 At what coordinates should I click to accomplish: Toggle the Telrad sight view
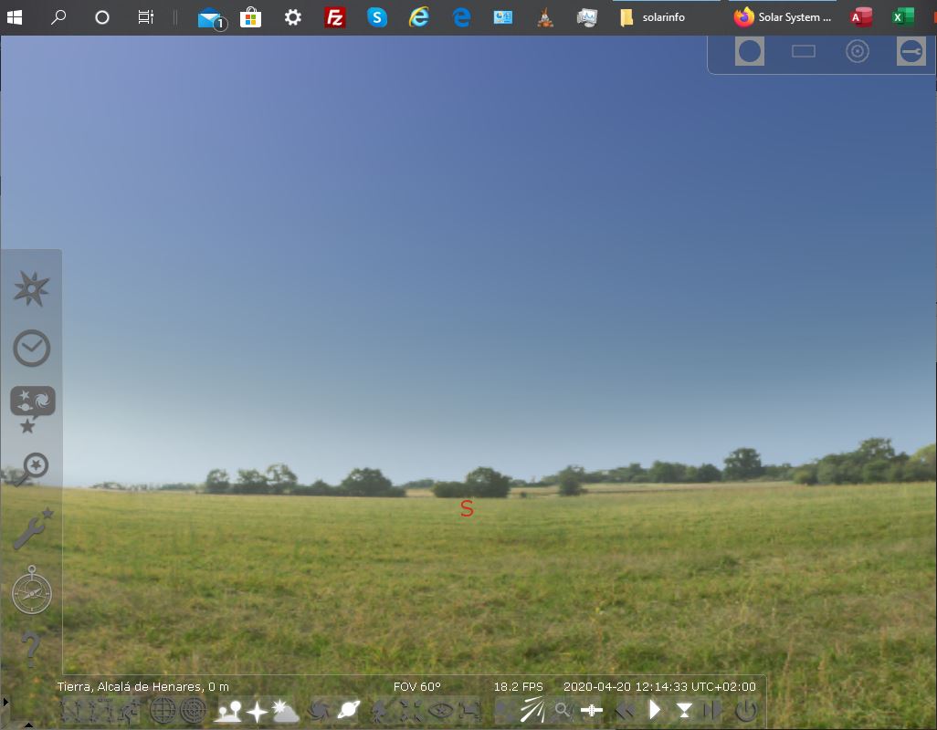click(857, 52)
